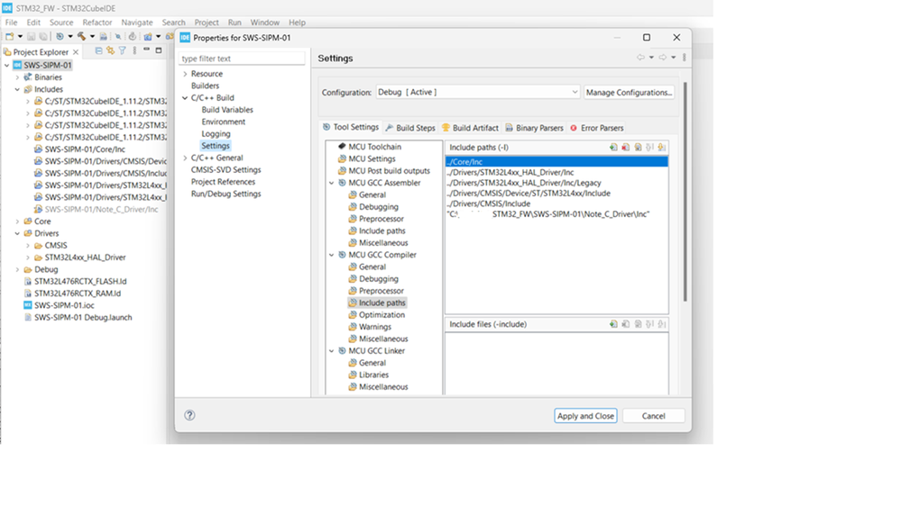Select Libraries under MCU GCC Linker
Screen dimensions: 901x506
click(373, 375)
